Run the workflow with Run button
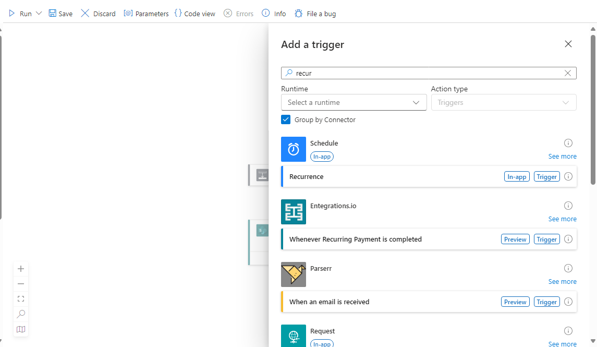597x347 pixels. click(x=20, y=14)
